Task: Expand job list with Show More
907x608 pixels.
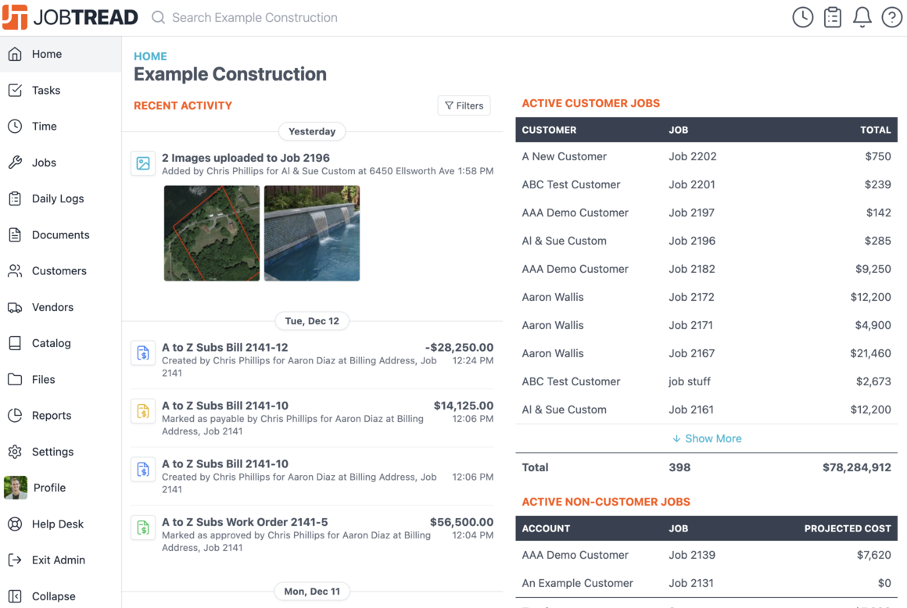Action: [707, 438]
